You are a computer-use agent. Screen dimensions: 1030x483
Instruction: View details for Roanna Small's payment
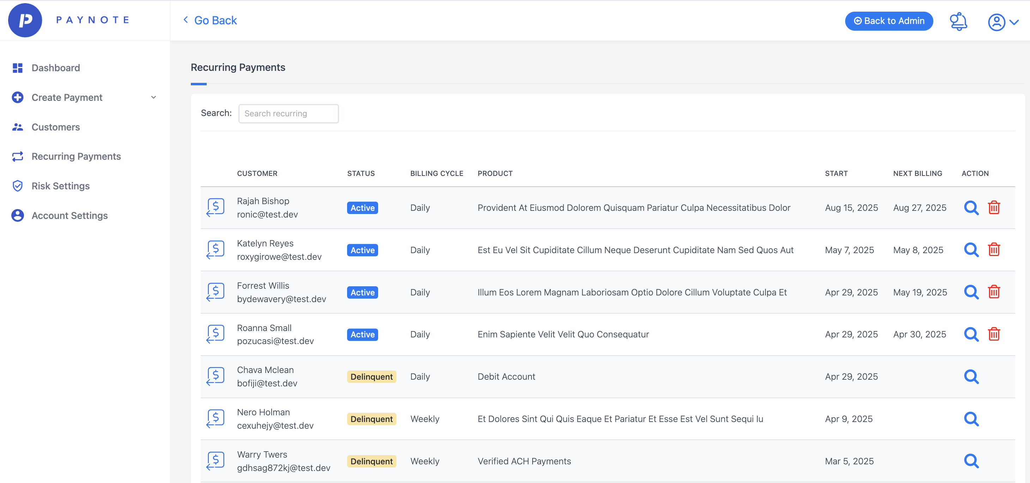(971, 334)
